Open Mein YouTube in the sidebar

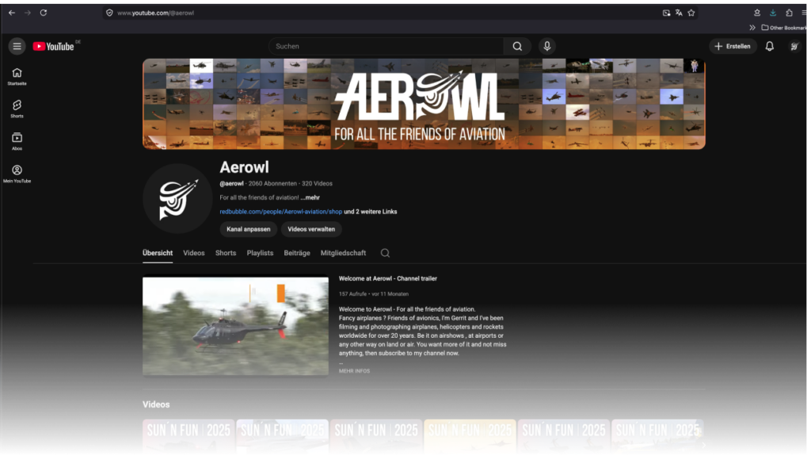(17, 174)
